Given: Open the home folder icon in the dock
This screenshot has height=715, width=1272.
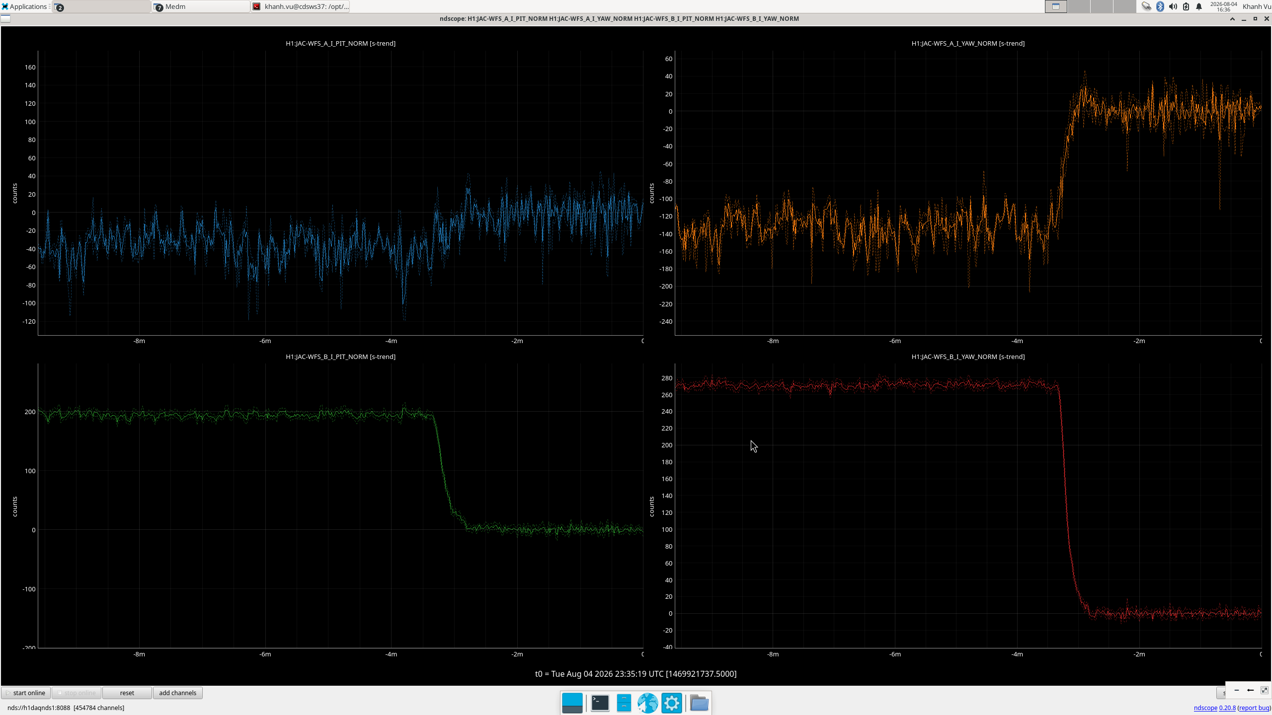Looking at the screenshot, I should pos(699,703).
